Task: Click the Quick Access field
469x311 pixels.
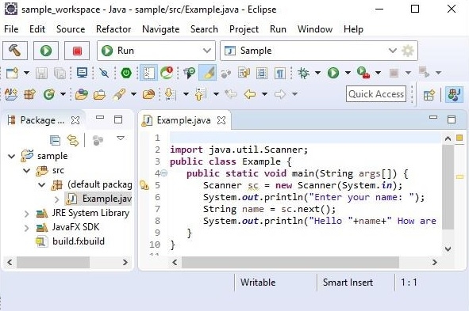Action: tap(376, 94)
